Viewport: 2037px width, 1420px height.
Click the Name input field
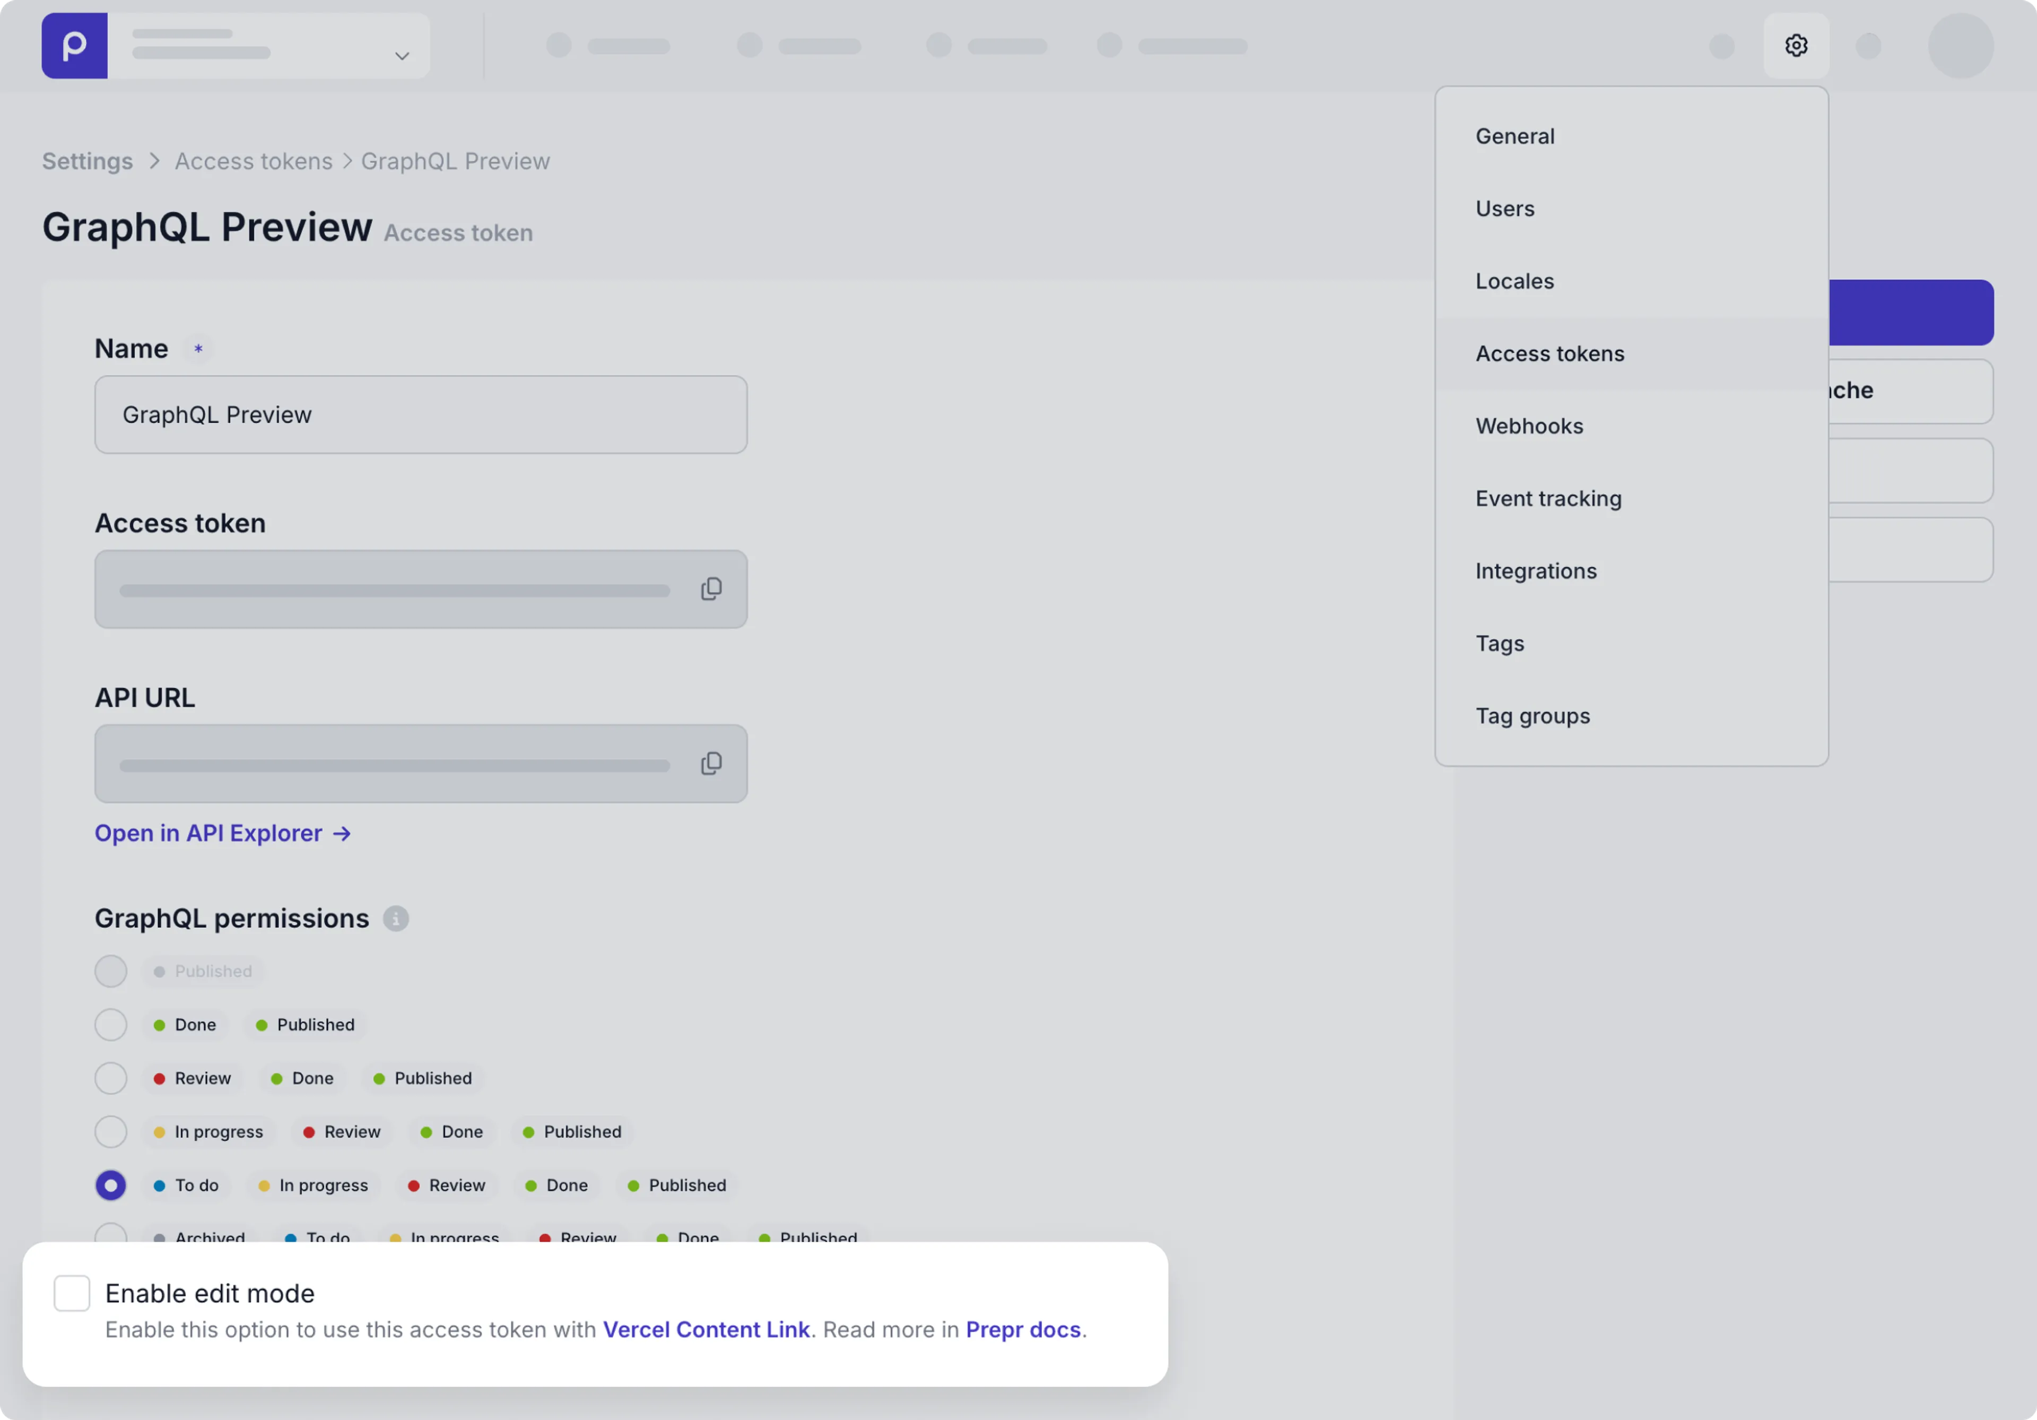tap(421, 414)
